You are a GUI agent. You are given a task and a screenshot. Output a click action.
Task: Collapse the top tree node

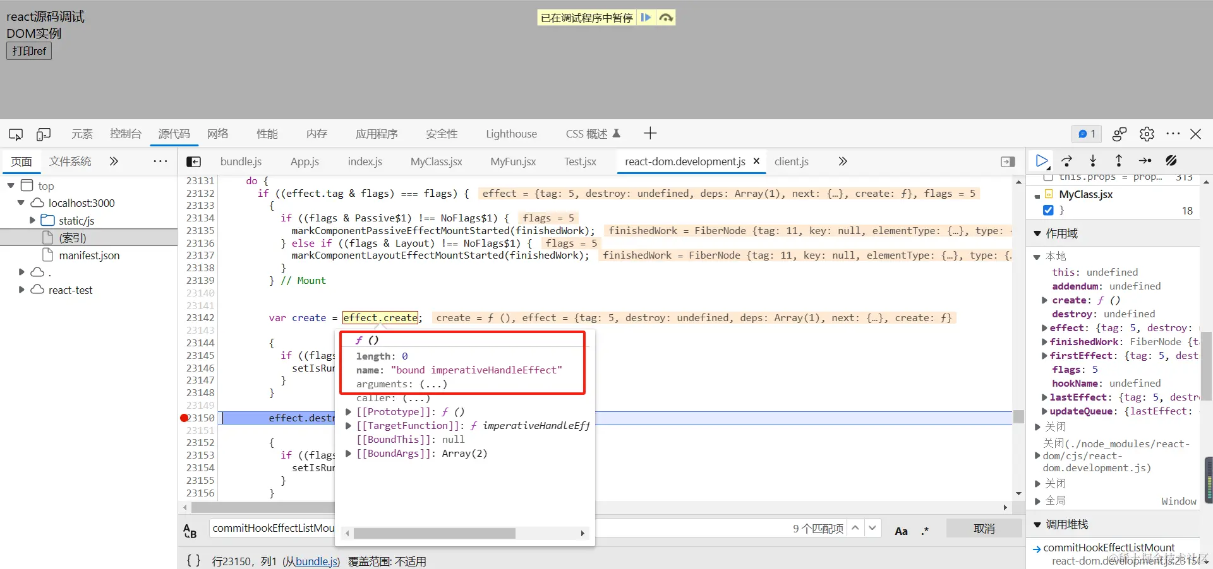click(x=11, y=185)
